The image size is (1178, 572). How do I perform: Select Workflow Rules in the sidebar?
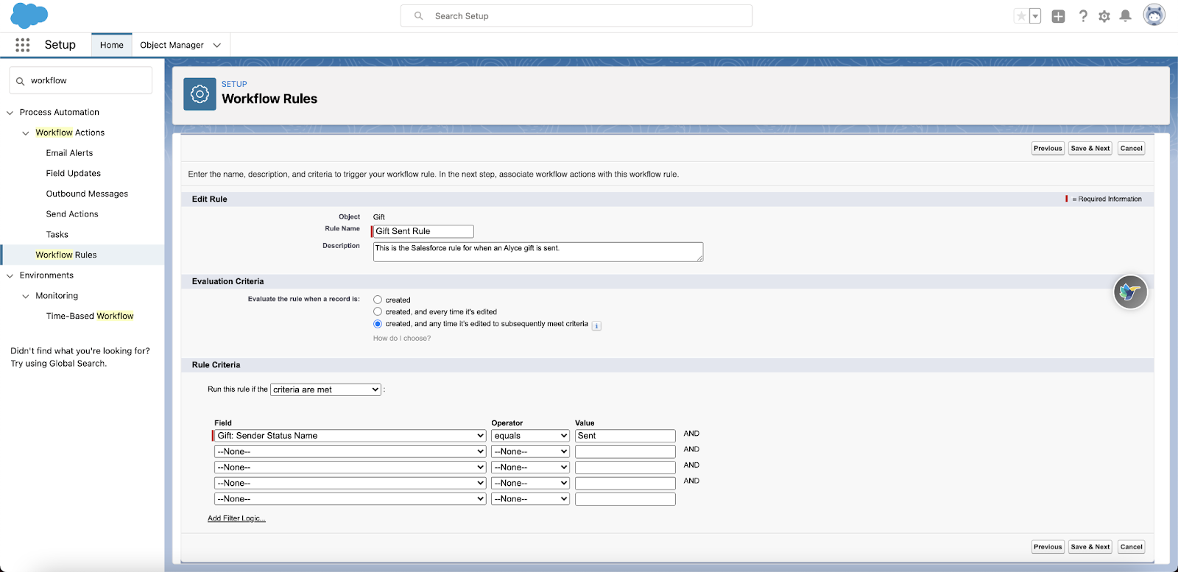pos(66,255)
